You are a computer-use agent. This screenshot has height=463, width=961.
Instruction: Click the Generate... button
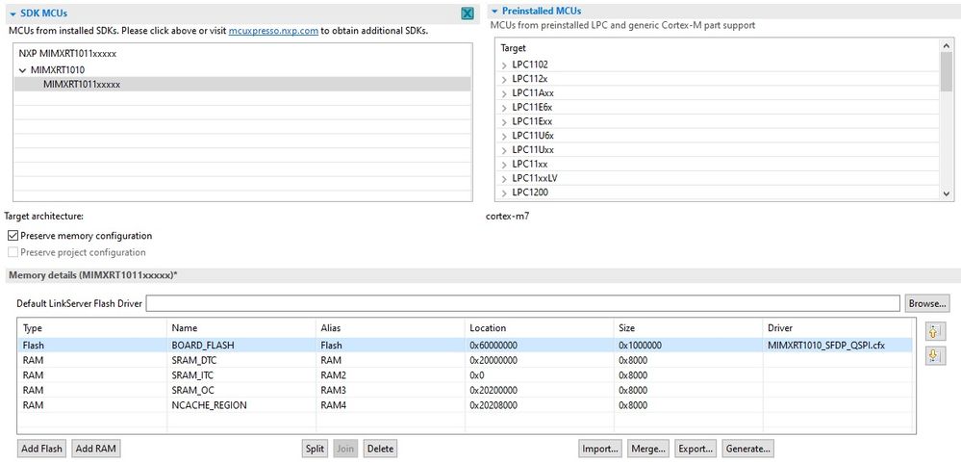pos(747,449)
